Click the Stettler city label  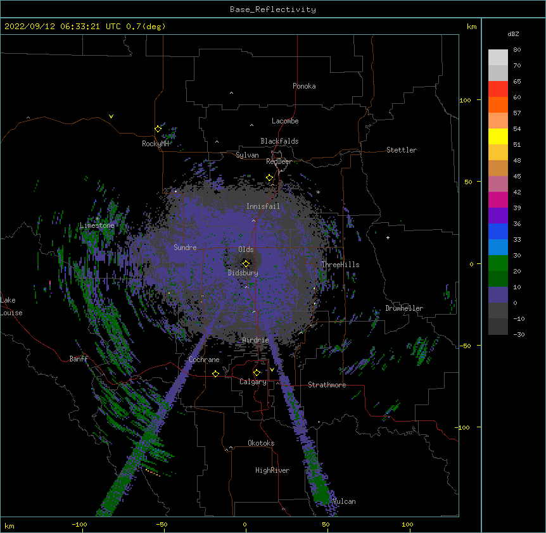pyautogui.click(x=402, y=150)
